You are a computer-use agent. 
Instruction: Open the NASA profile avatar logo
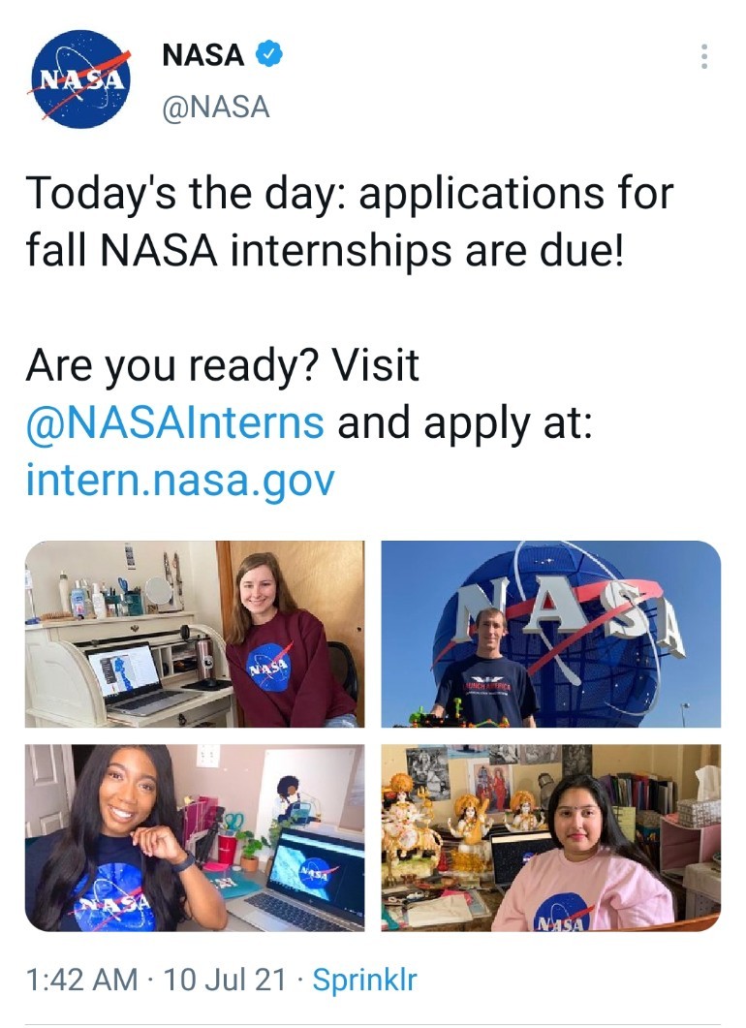[x=80, y=79]
